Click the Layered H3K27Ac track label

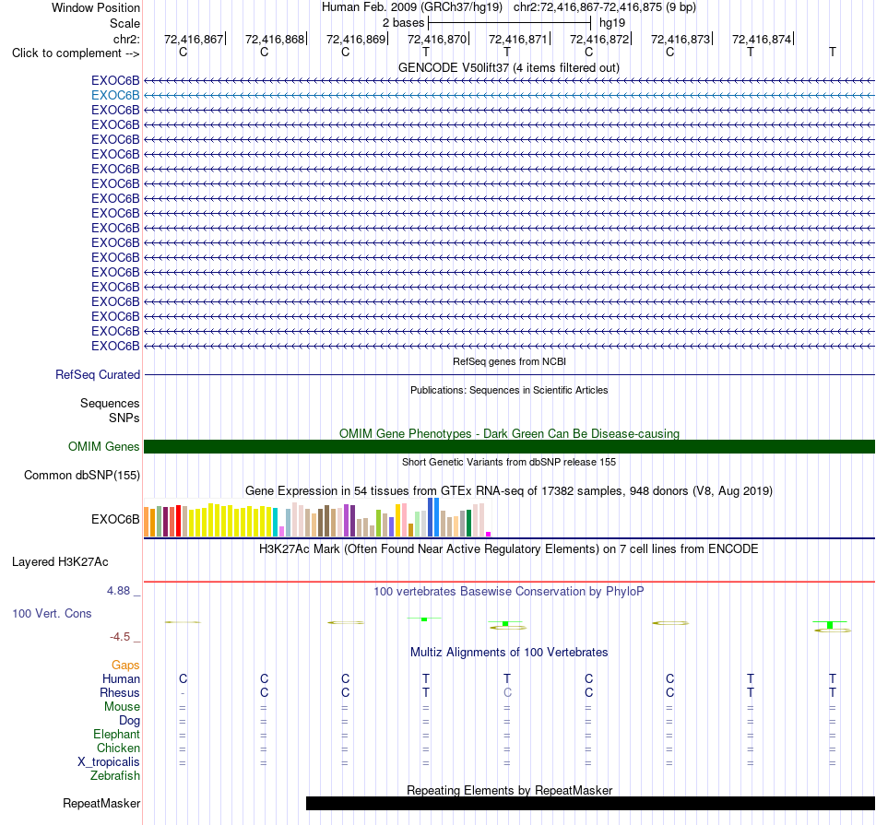point(60,562)
